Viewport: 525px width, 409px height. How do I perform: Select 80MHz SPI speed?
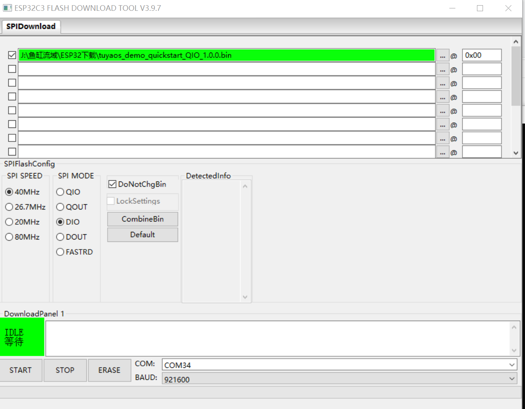(x=22, y=237)
